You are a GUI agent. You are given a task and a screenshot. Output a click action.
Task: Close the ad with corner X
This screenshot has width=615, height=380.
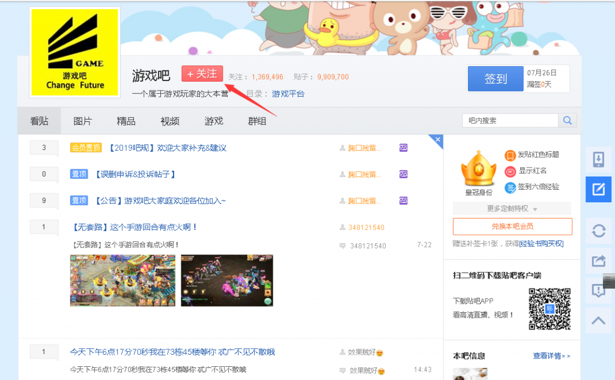[438, 140]
